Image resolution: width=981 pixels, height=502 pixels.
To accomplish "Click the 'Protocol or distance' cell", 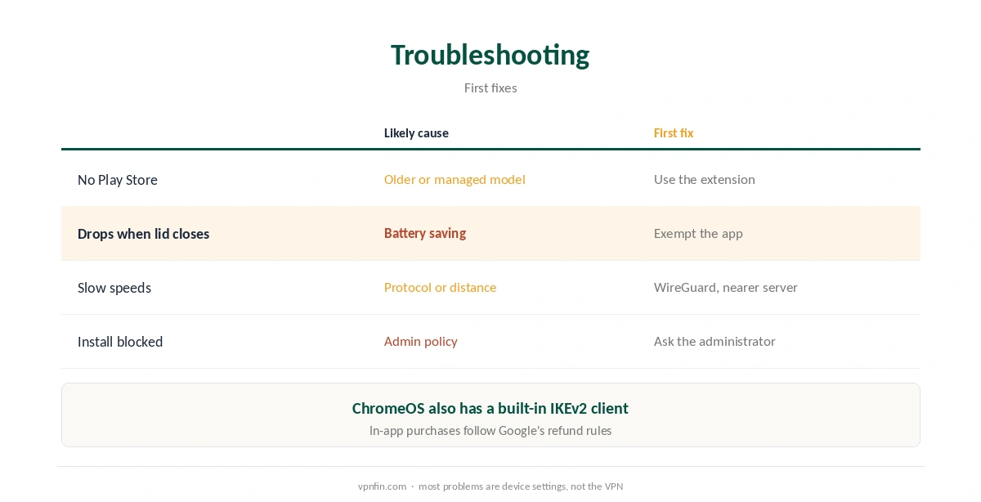I will pos(440,288).
